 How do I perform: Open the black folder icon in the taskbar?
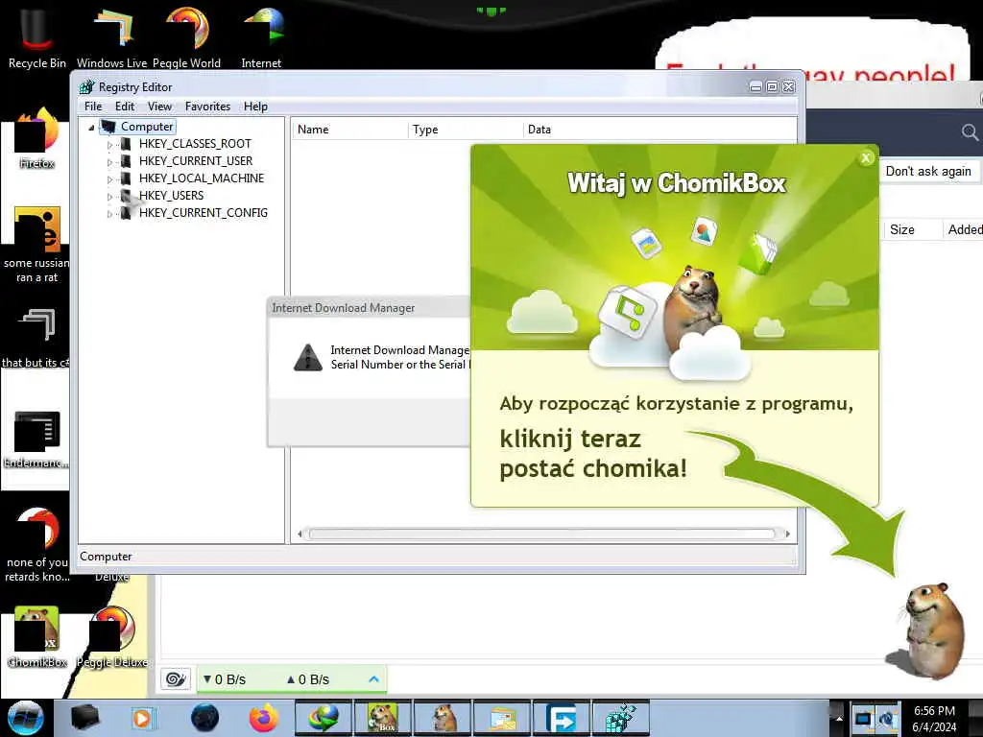(84, 718)
